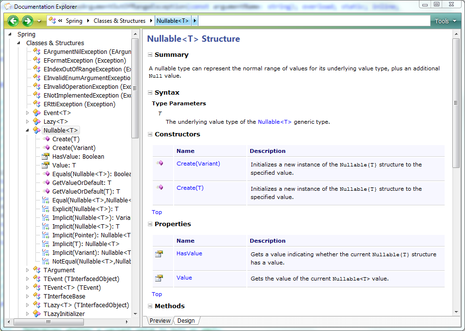
Task: Click the EIndexOutOfRangeException class icon
Action: click(x=37, y=69)
